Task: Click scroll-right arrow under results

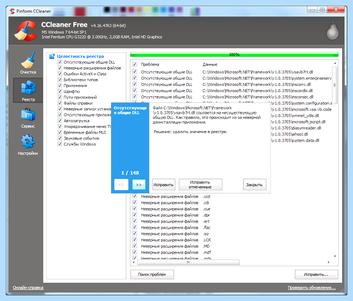Action: click(329, 262)
